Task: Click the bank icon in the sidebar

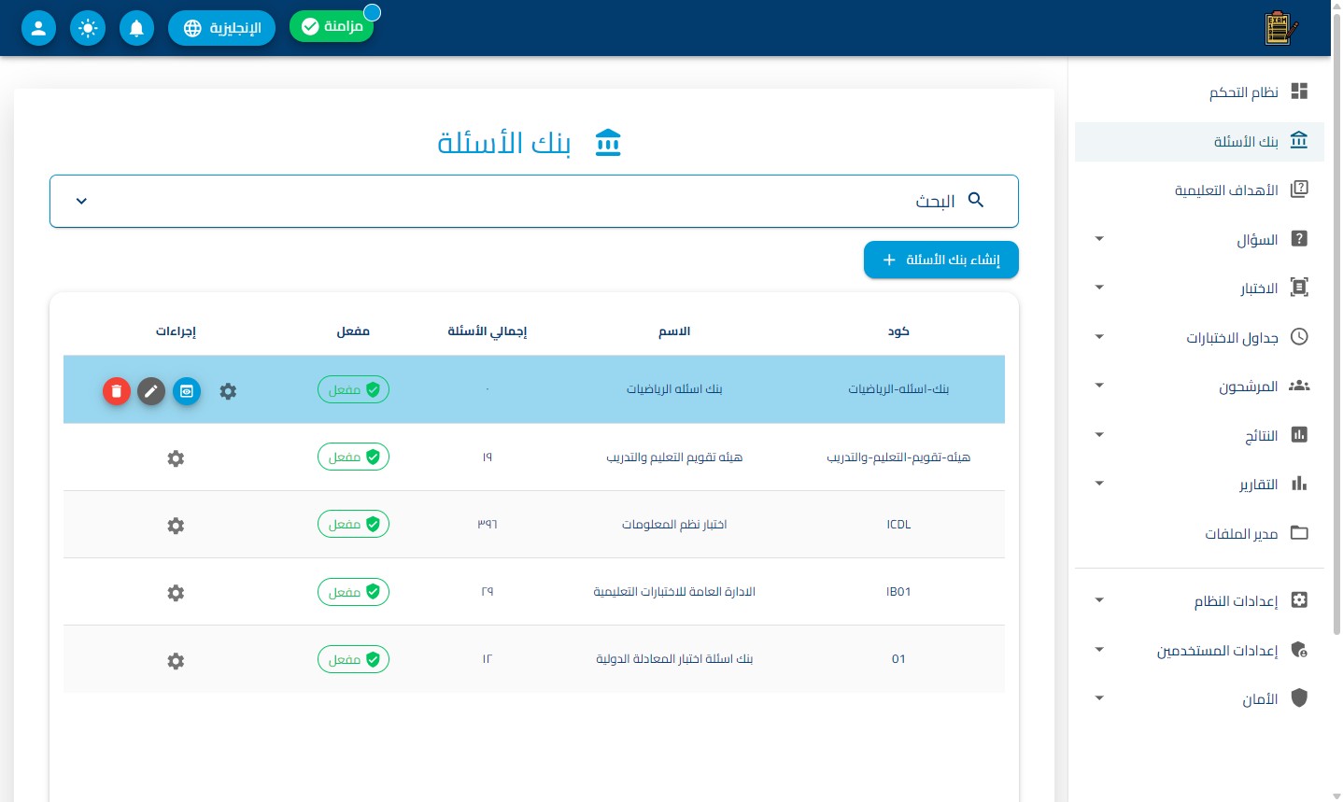Action: pyautogui.click(x=1299, y=140)
